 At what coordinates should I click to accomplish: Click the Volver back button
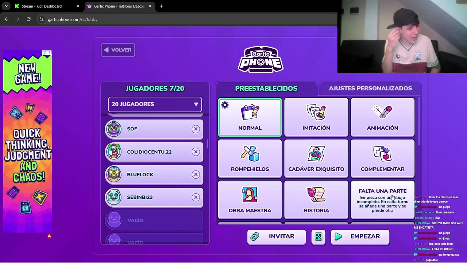click(118, 50)
